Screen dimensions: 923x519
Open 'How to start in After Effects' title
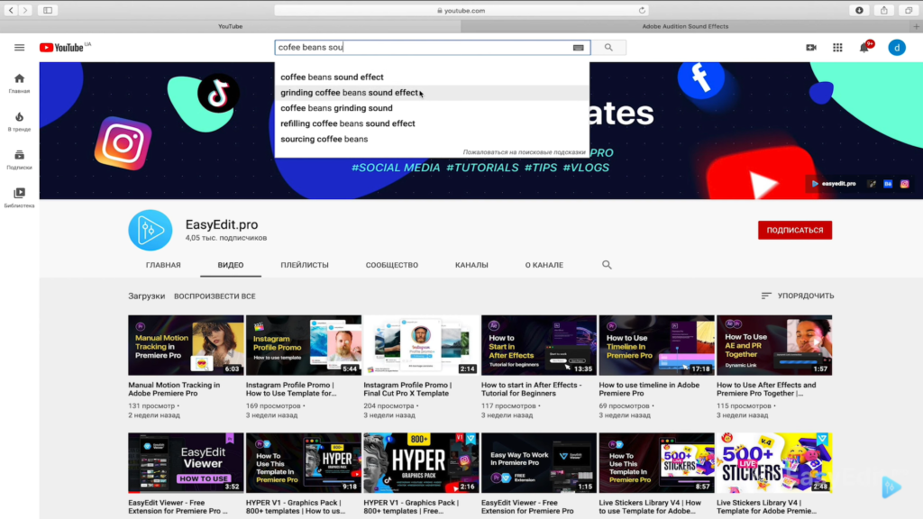532,389
